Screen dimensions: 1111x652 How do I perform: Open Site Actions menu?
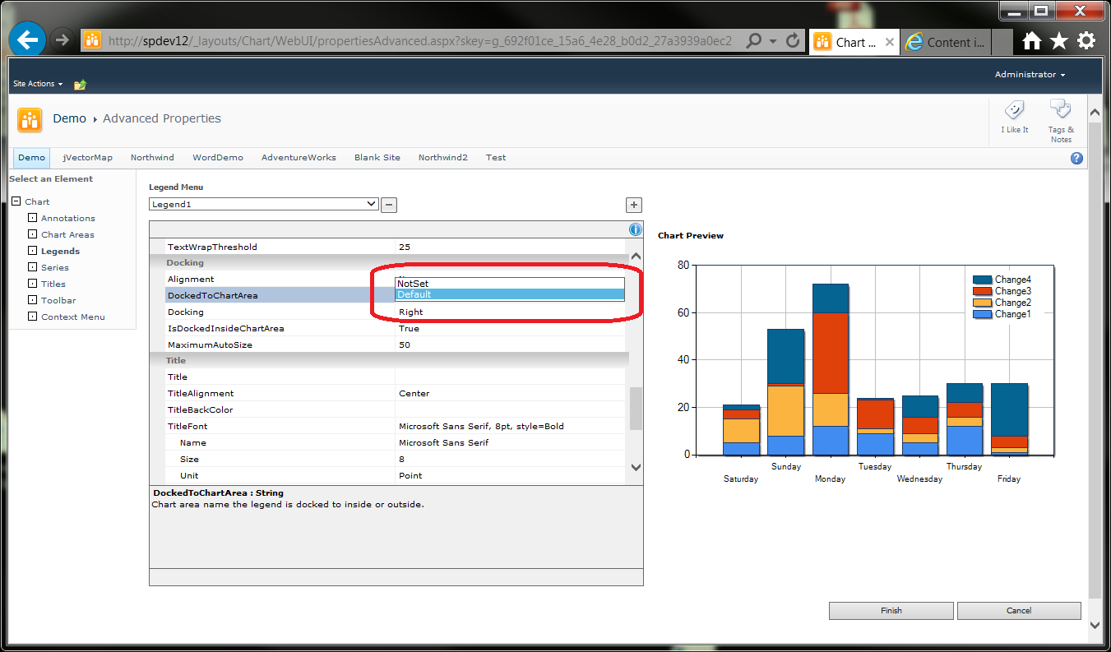pos(38,84)
